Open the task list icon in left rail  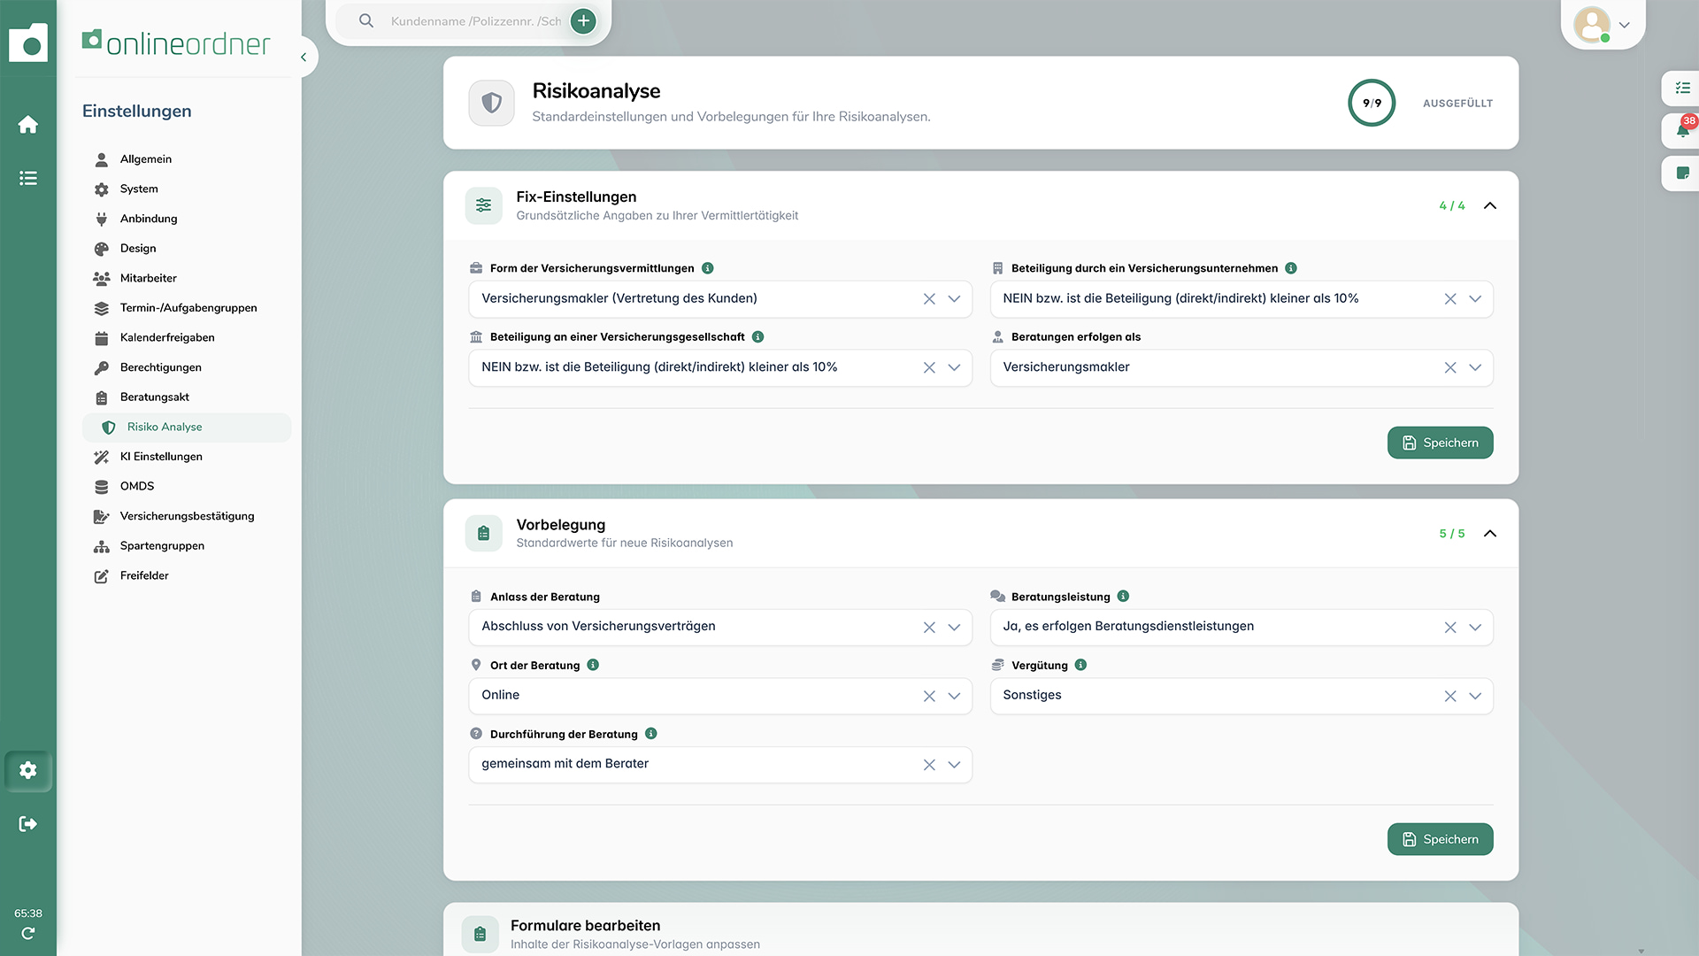(28, 178)
